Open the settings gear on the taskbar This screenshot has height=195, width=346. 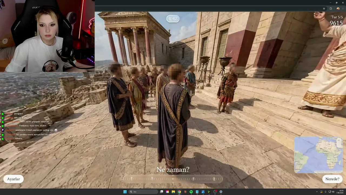[x=221, y=192]
